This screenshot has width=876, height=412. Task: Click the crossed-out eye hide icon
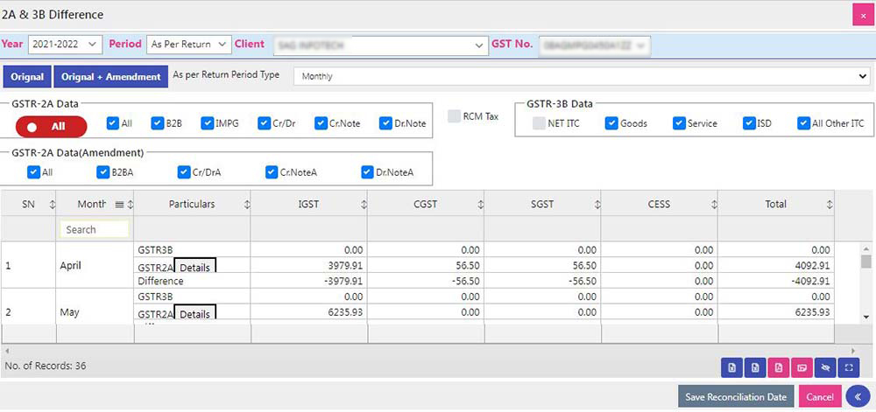point(825,368)
